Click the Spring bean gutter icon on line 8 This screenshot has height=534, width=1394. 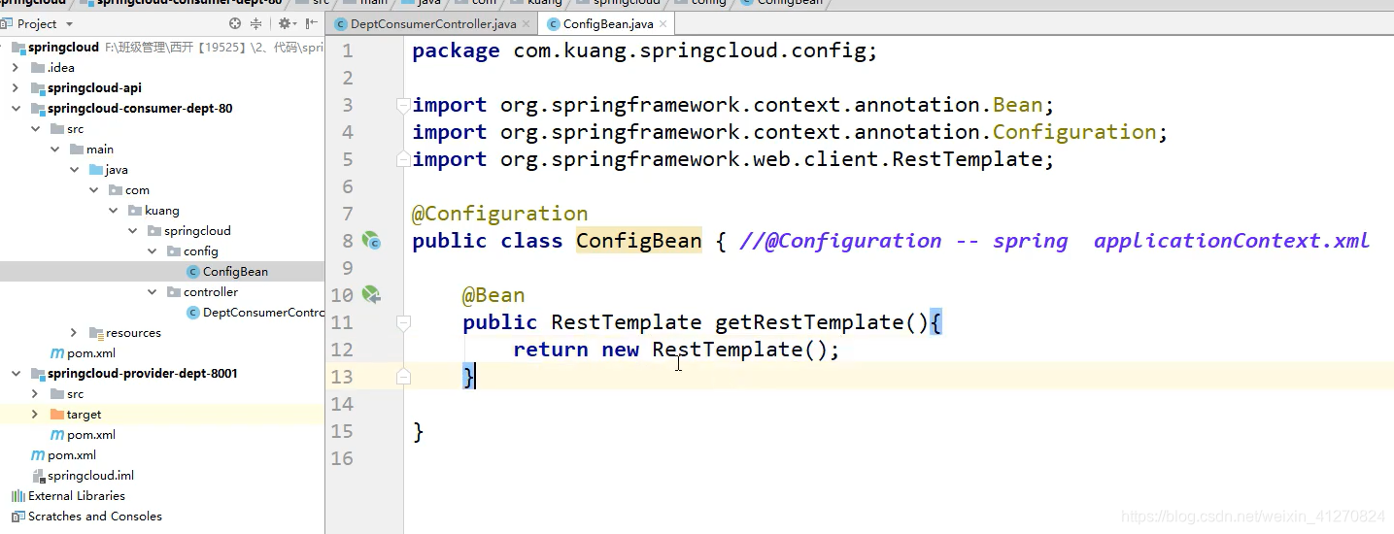pyautogui.click(x=370, y=240)
